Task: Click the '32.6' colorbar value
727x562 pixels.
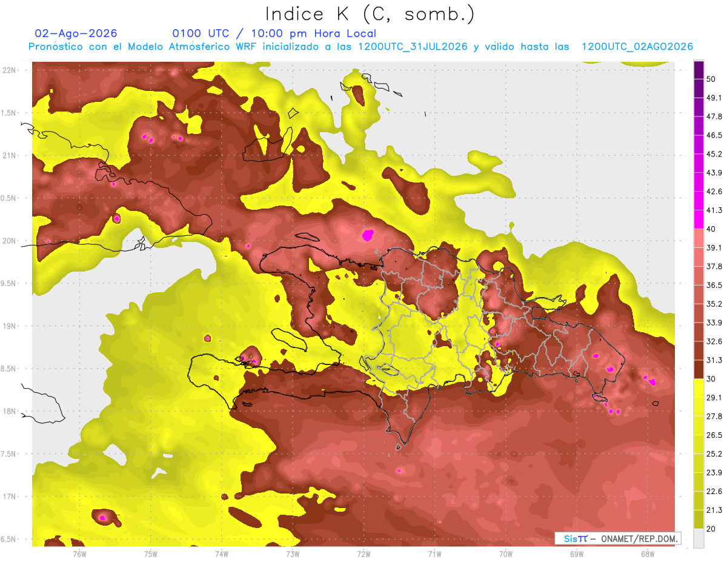Action: (714, 341)
